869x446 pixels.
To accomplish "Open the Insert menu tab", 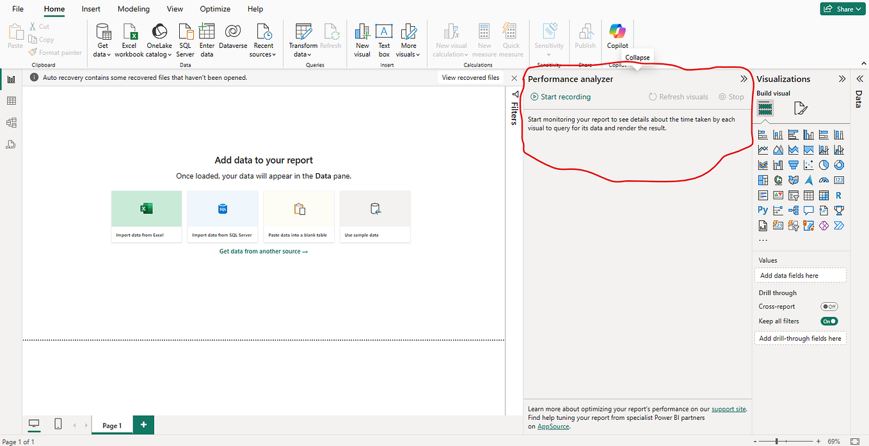I will pyautogui.click(x=90, y=9).
